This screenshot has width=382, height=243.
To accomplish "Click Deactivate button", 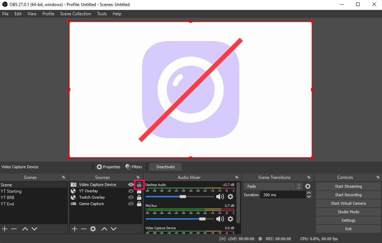I will point(165,167).
